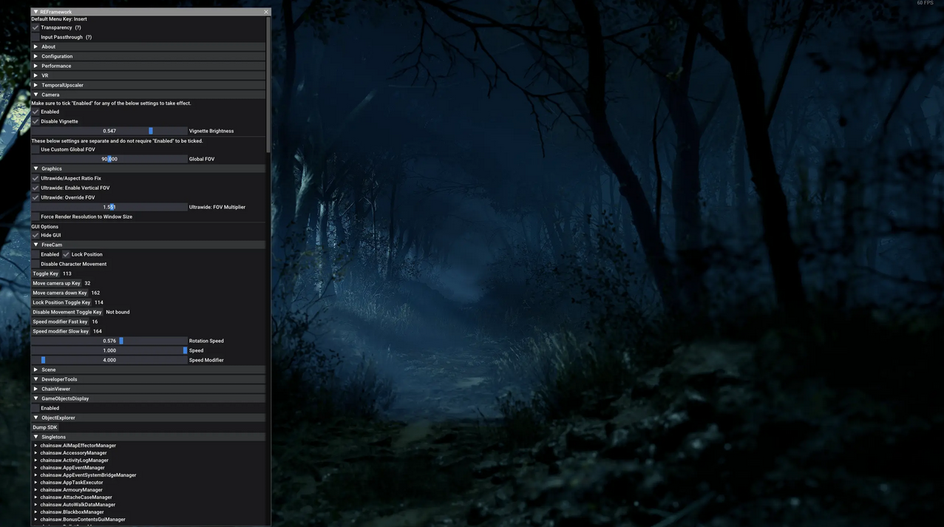944x527 pixels.
Task: Collapse the Camera section
Action: pyautogui.click(x=148, y=95)
